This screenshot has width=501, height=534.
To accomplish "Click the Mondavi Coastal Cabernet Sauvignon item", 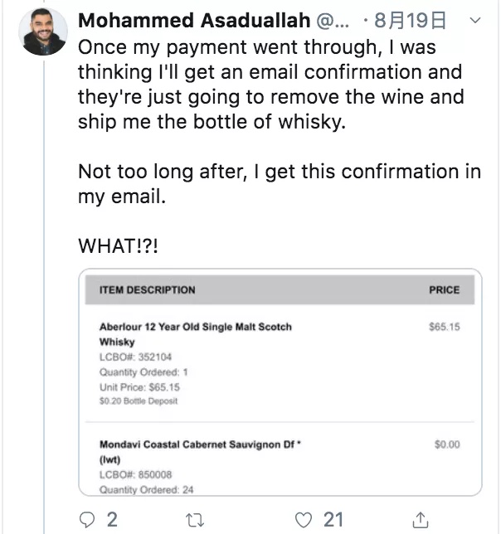I will point(199,444).
